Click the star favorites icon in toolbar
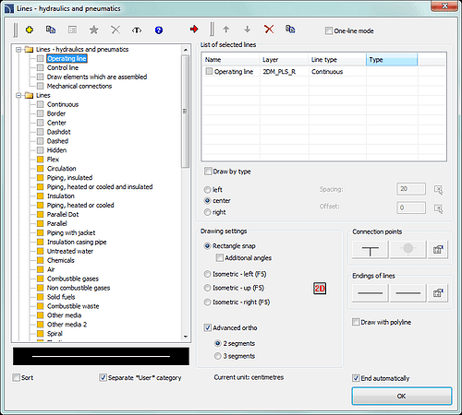 coord(93,30)
